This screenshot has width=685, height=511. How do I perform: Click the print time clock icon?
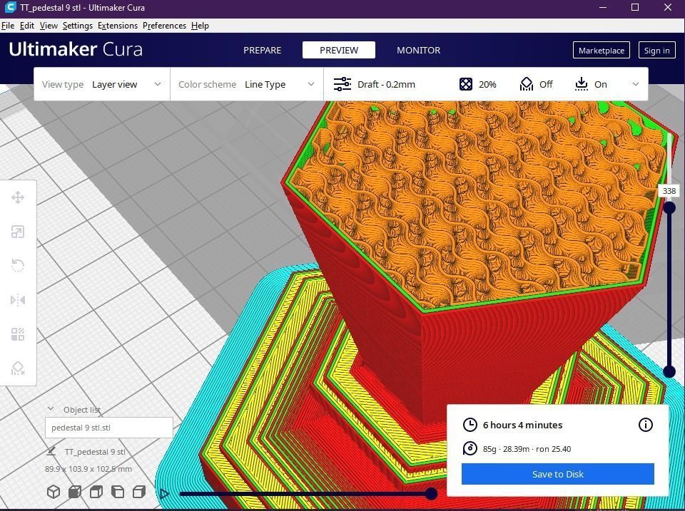click(470, 425)
